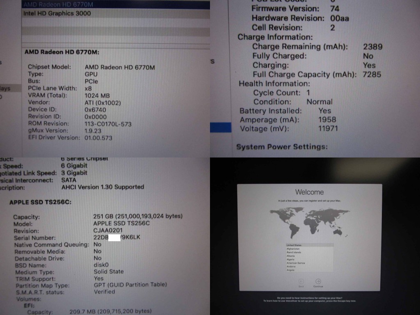The width and height of the screenshot is (420, 315).
Task: Click the Device ID value "0x6740"
Action: point(95,110)
